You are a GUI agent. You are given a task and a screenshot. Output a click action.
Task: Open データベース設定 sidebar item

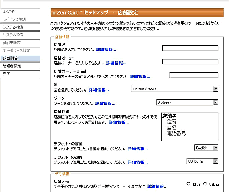20,50
